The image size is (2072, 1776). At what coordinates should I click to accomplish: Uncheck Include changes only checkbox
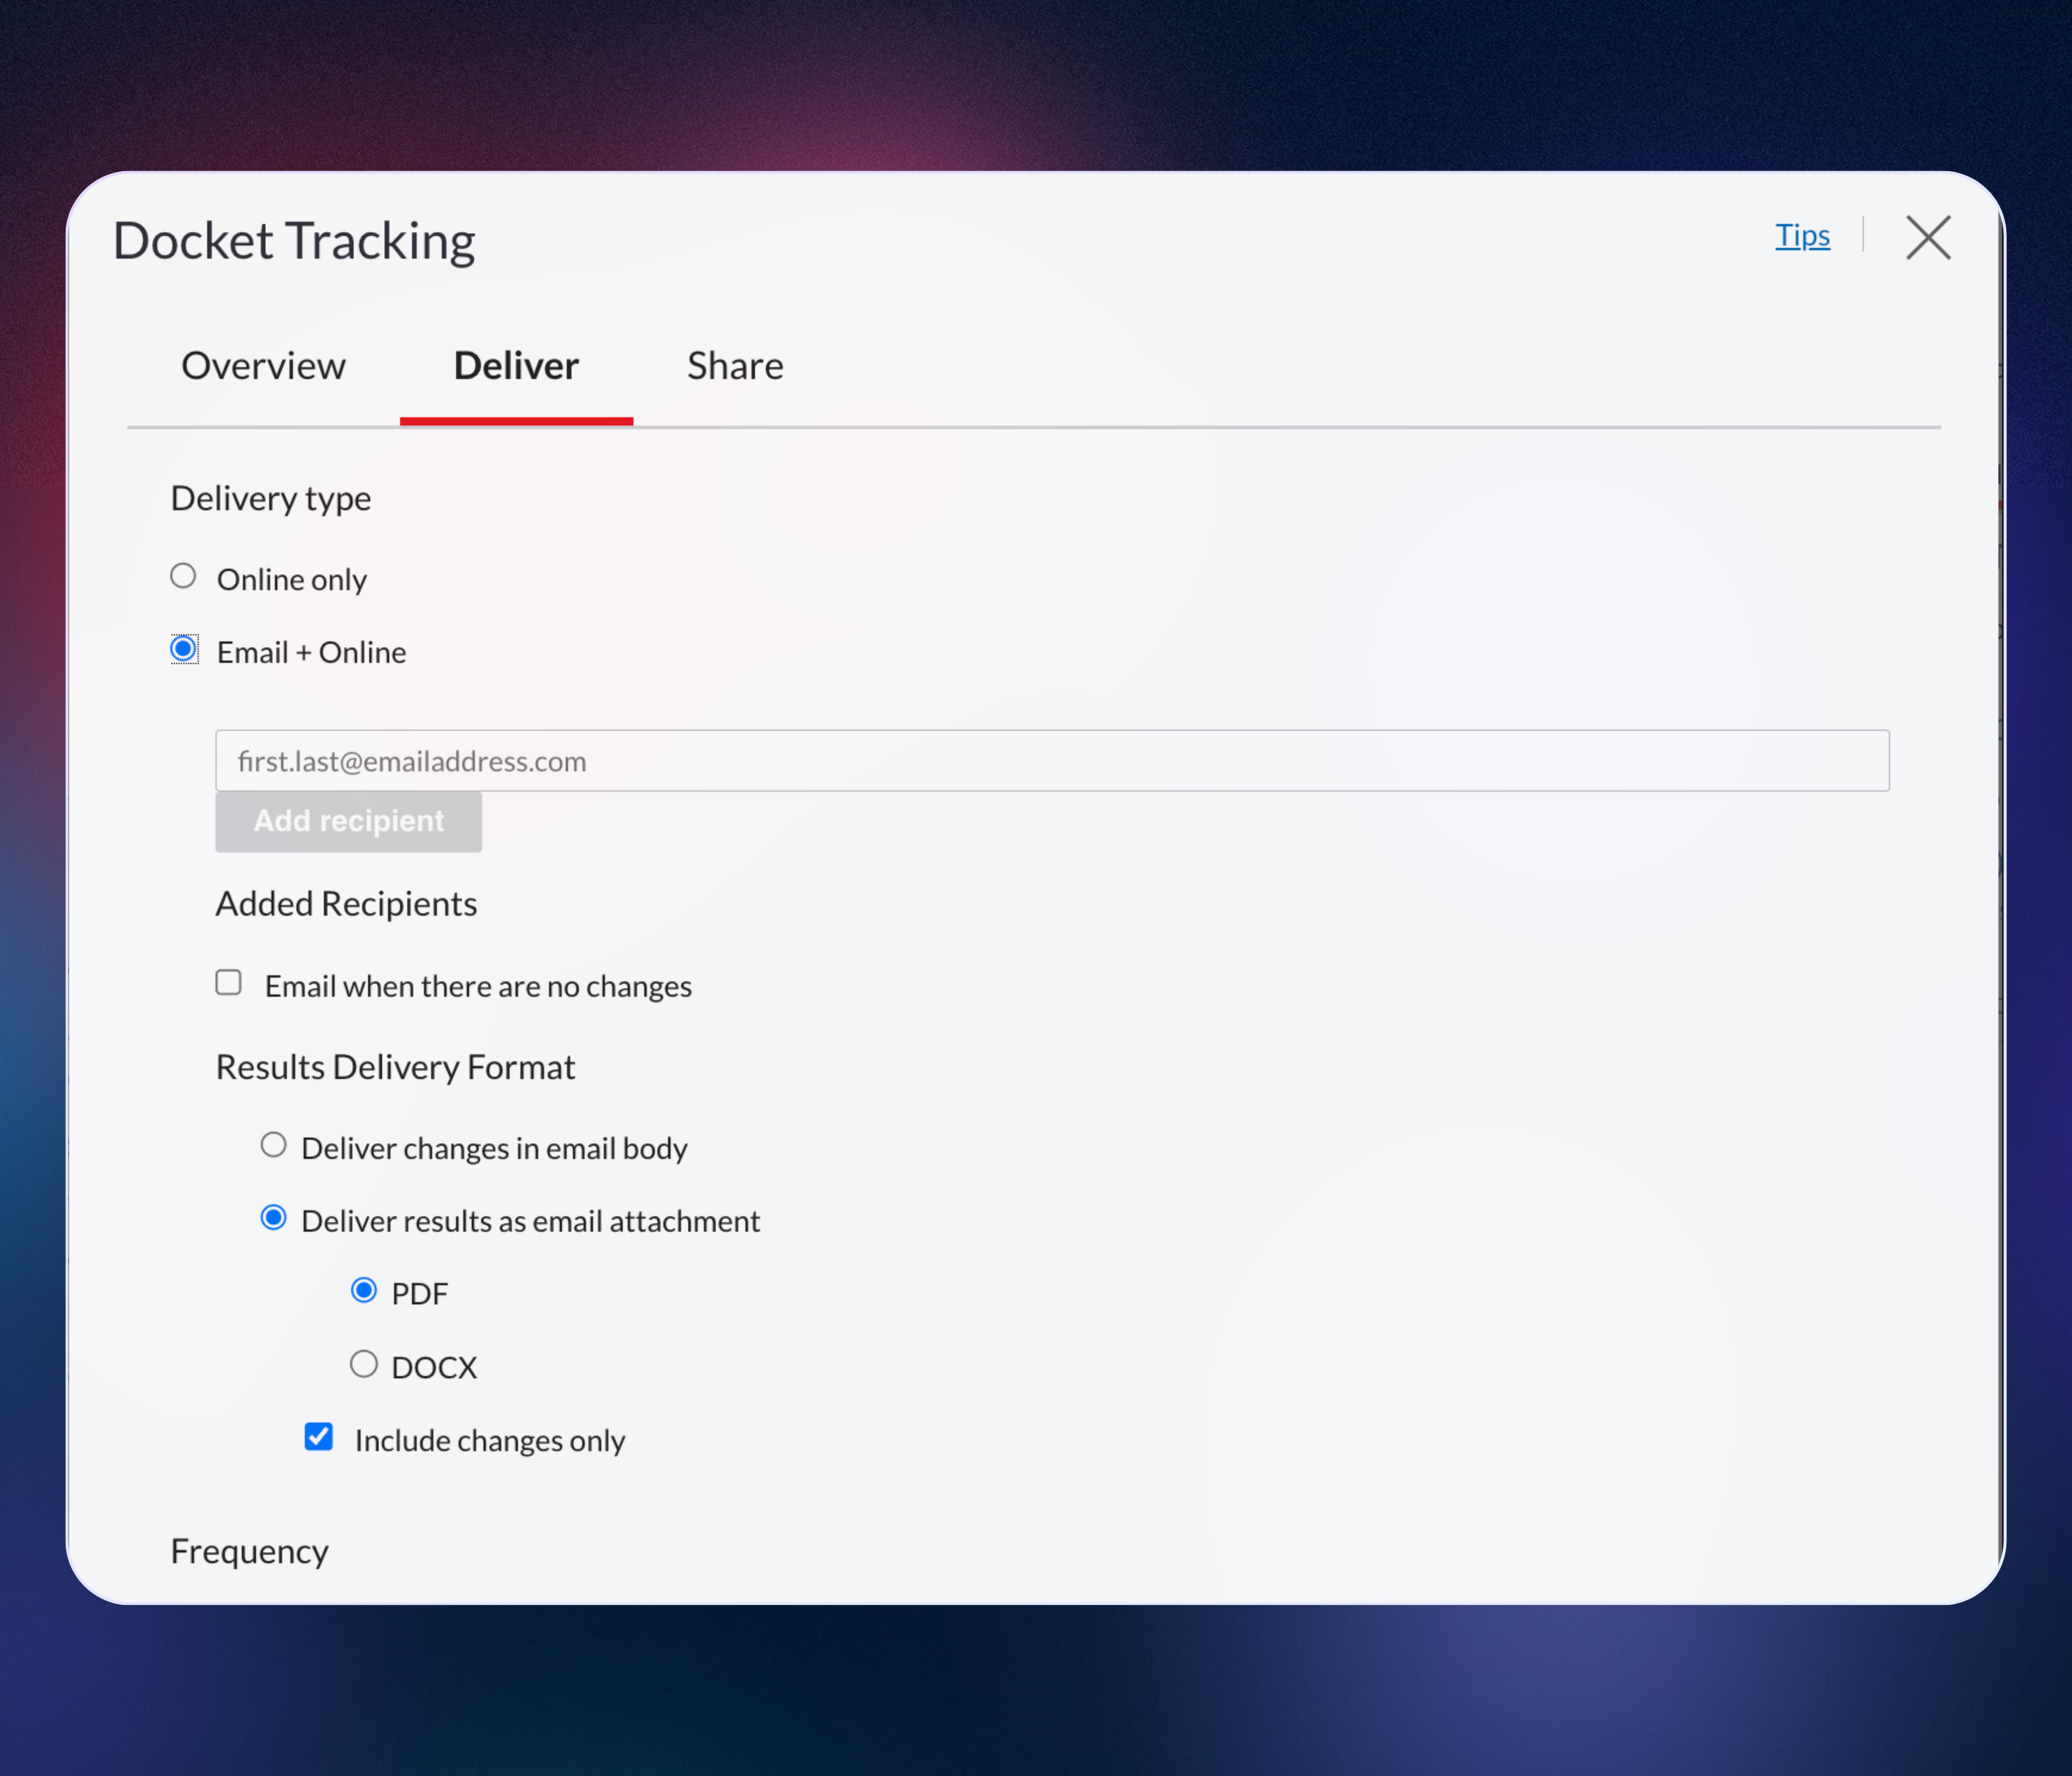click(x=319, y=1437)
